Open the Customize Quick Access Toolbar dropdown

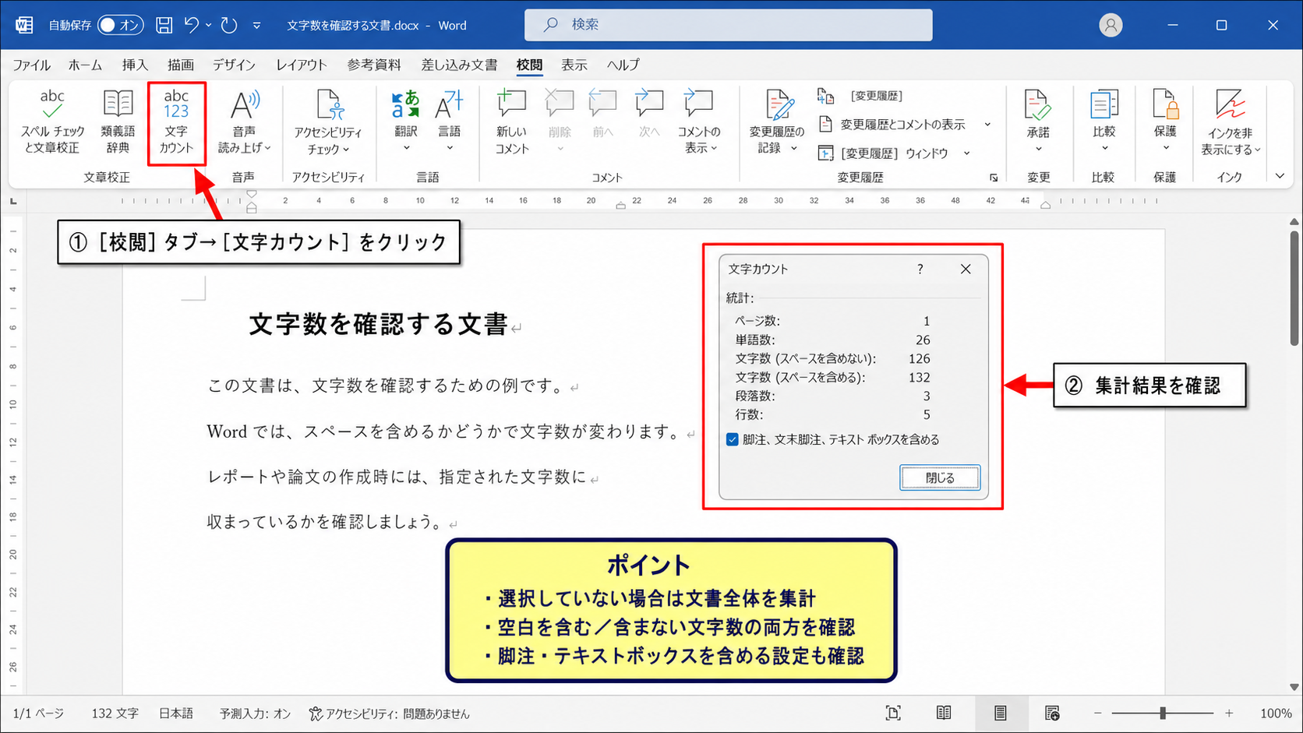[256, 26]
